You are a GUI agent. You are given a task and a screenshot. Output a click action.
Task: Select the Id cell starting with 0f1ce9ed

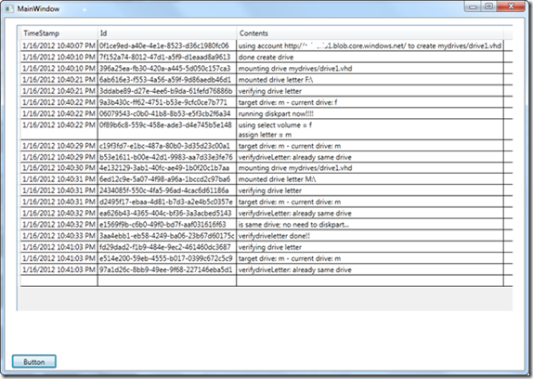[167, 46]
